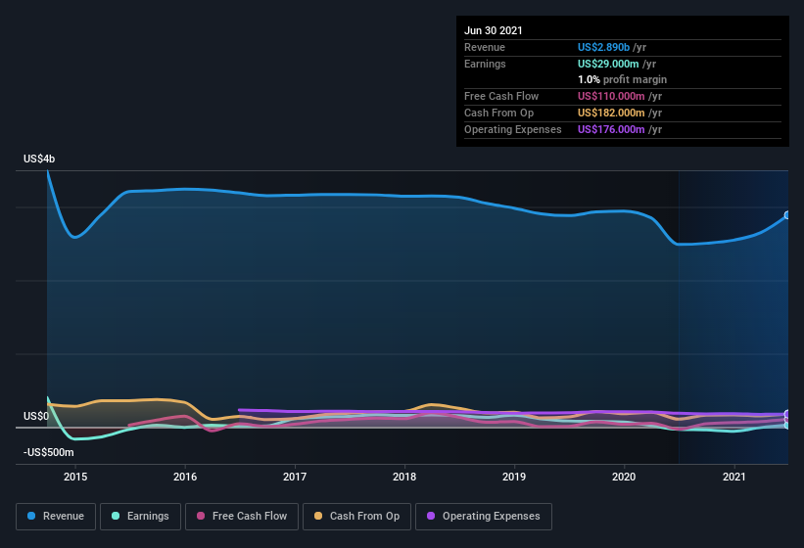Click the purple Operating Expenses end marker
This screenshot has height=548, width=804.
pyautogui.click(x=787, y=414)
